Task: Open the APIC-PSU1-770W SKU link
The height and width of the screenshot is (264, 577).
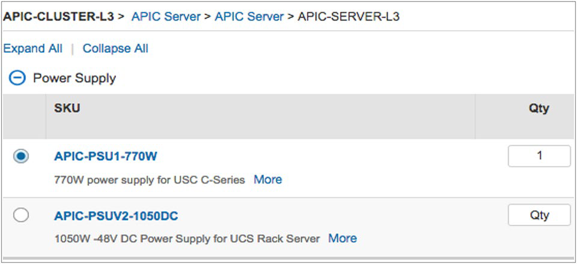Action: (106, 157)
